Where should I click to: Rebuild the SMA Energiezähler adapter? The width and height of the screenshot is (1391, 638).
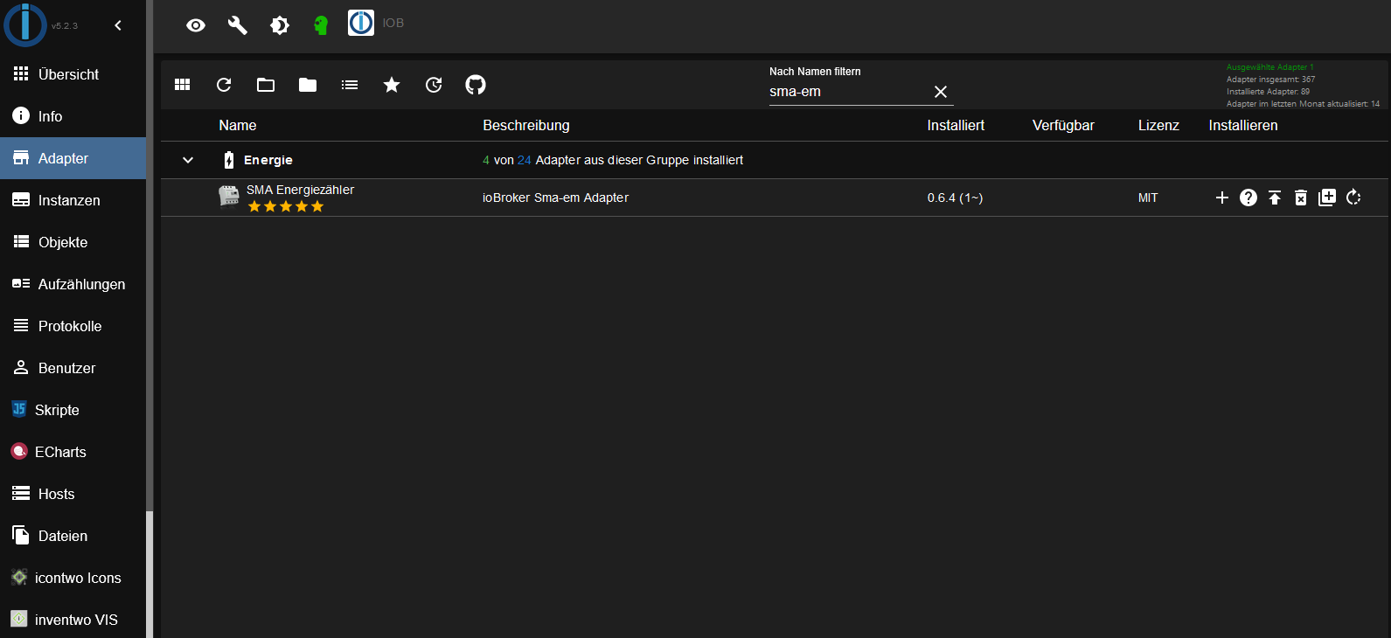coord(1353,198)
